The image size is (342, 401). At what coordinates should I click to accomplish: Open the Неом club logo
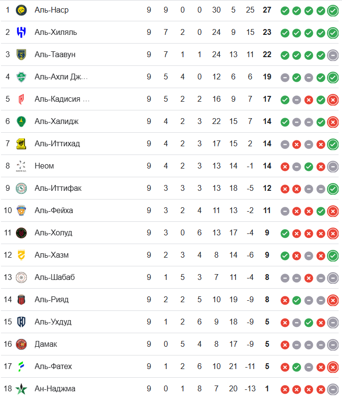point(21,166)
